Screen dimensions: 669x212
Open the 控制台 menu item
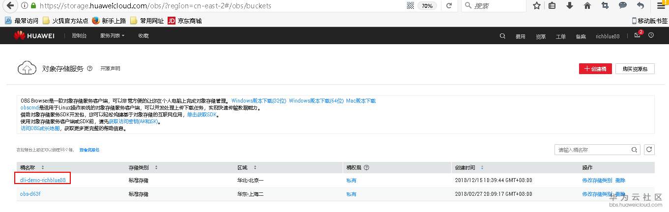tap(79, 36)
